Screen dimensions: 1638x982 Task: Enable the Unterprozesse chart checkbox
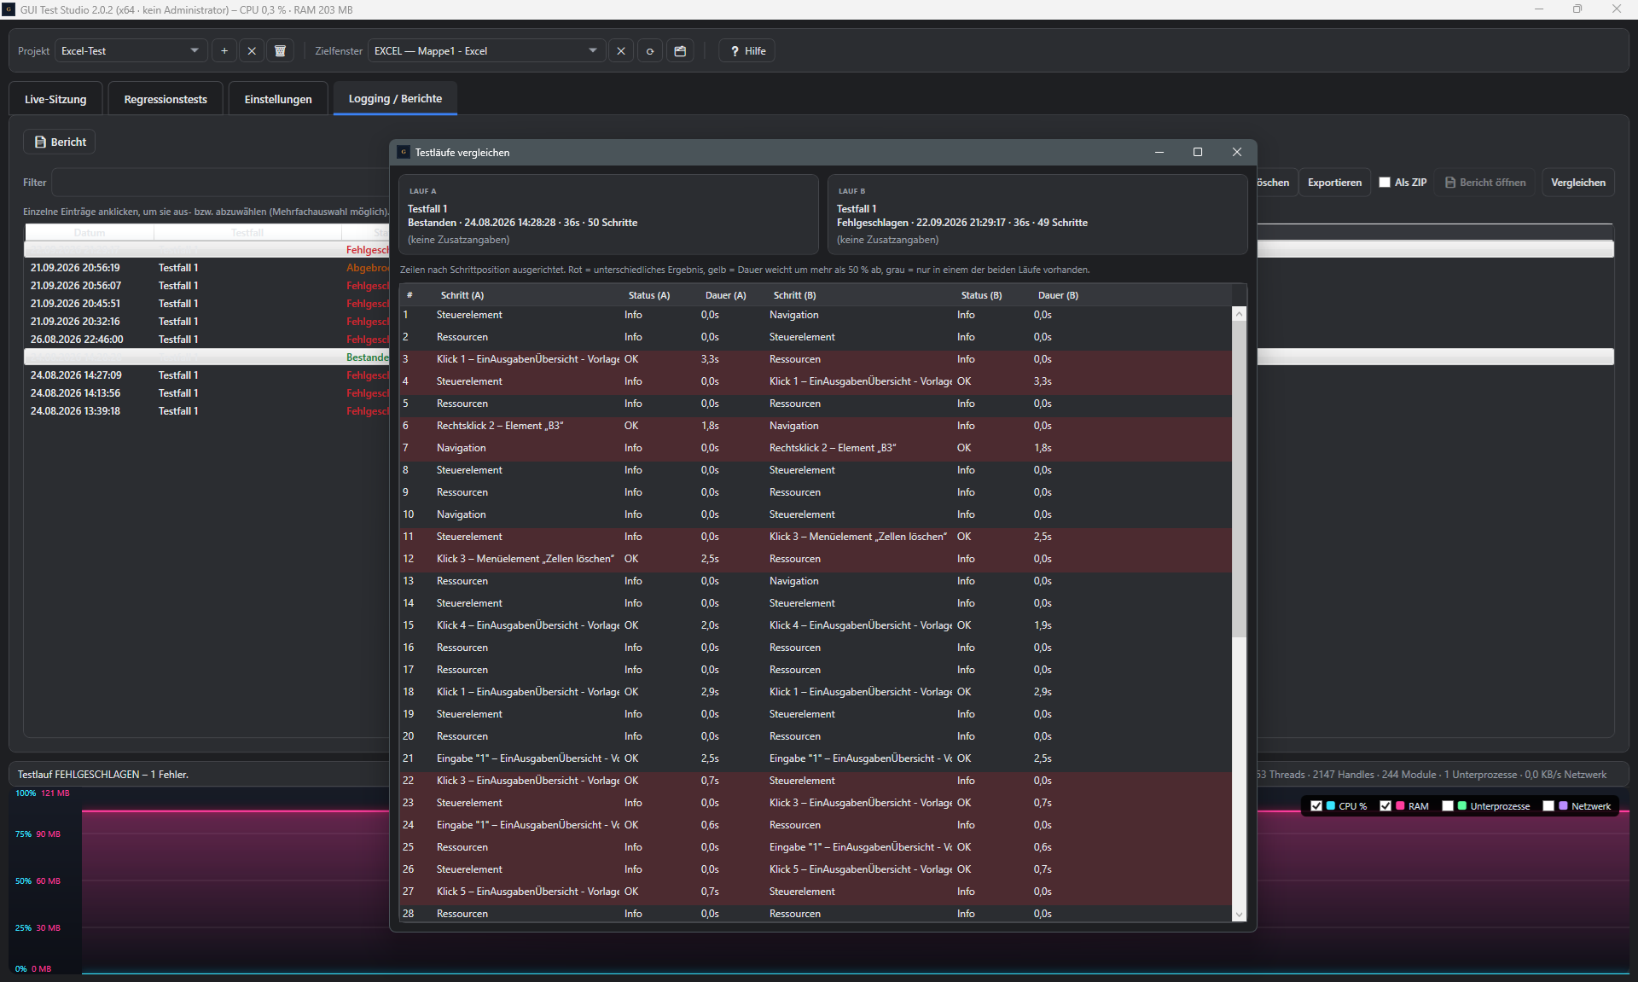(1447, 806)
